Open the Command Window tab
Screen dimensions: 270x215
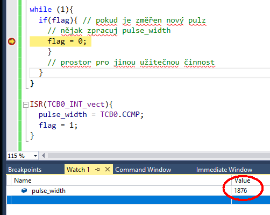pos(143,170)
